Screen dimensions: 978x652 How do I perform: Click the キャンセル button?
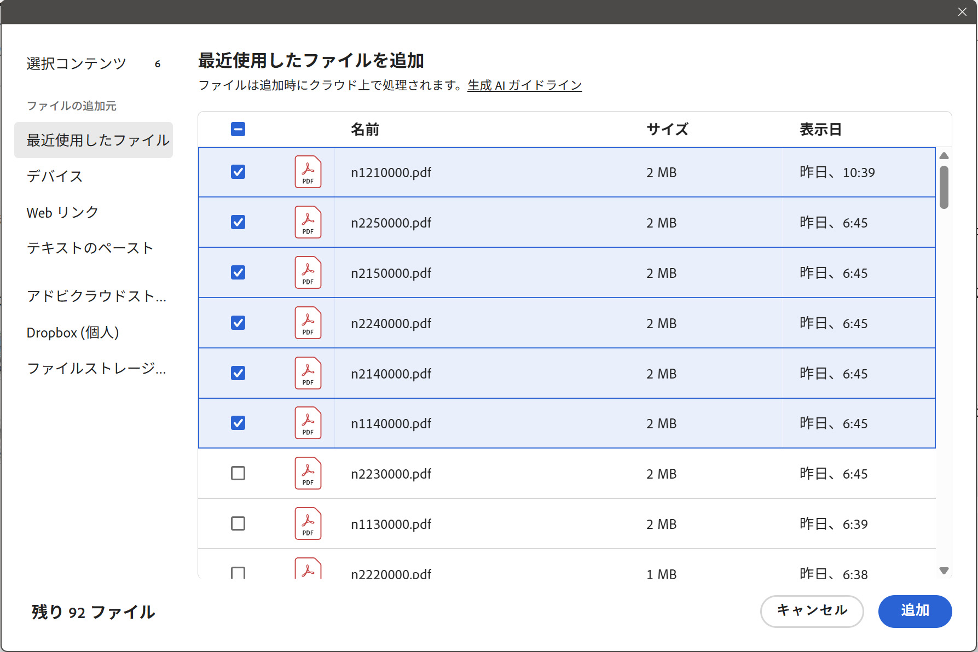pos(812,611)
